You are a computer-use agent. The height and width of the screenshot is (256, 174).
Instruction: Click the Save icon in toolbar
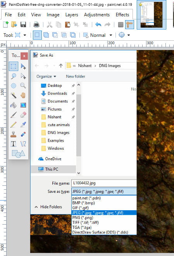(23, 25)
